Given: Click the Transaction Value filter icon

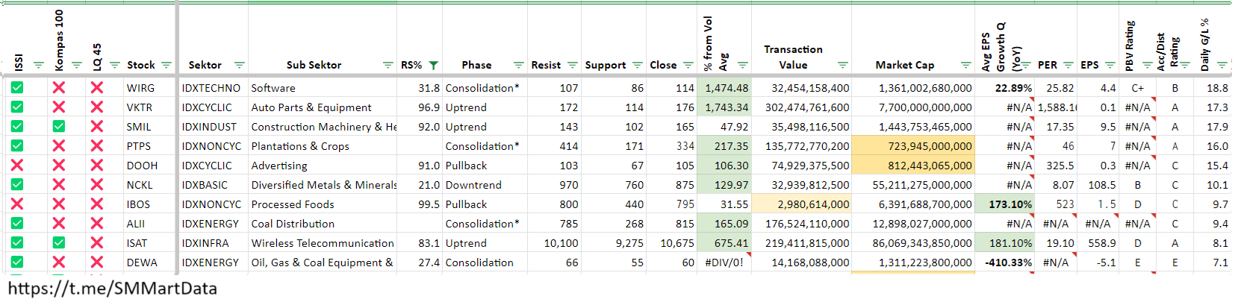Looking at the screenshot, I should 843,66.
